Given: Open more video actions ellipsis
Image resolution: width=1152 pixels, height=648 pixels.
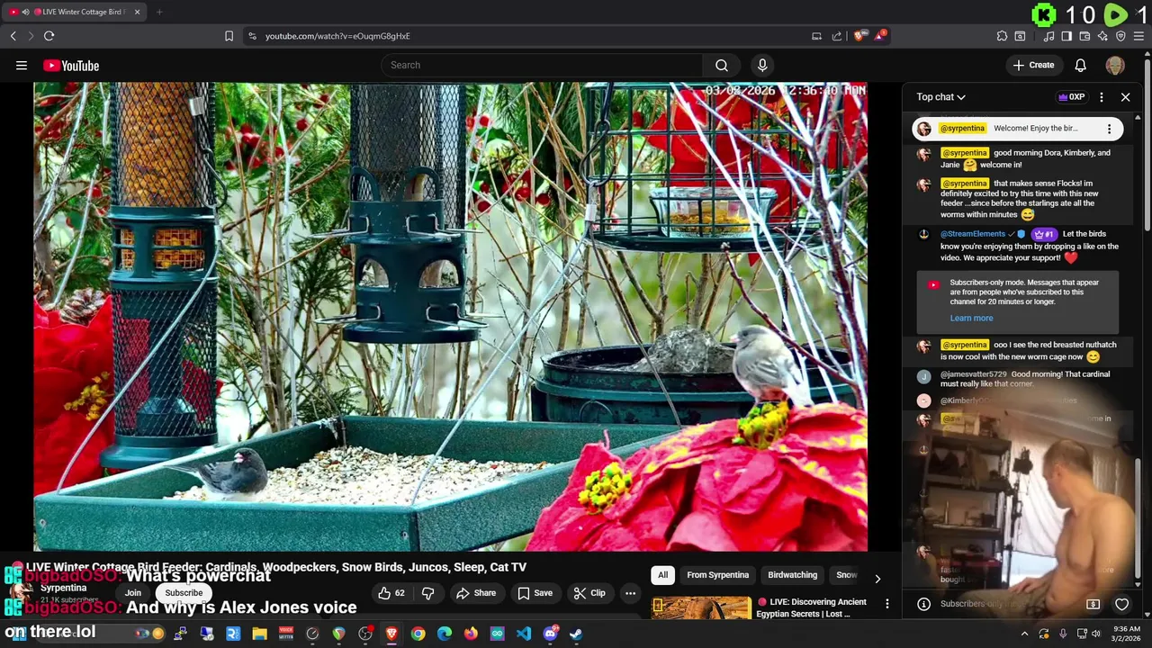Looking at the screenshot, I should (x=630, y=593).
